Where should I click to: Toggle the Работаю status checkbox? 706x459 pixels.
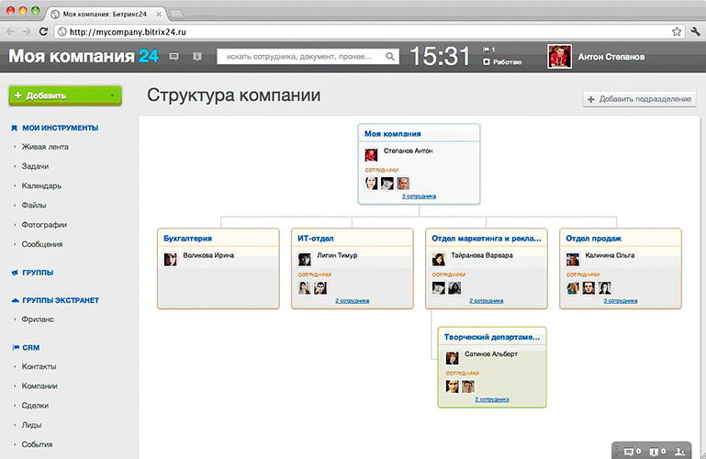coord(487,62)
